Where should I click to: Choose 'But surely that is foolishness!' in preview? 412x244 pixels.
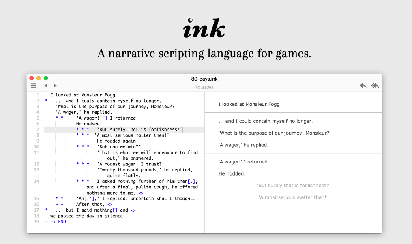pyautogui.click(x=293, y=186)
